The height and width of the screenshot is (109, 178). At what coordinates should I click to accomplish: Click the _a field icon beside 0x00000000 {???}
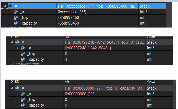(23, 94)
